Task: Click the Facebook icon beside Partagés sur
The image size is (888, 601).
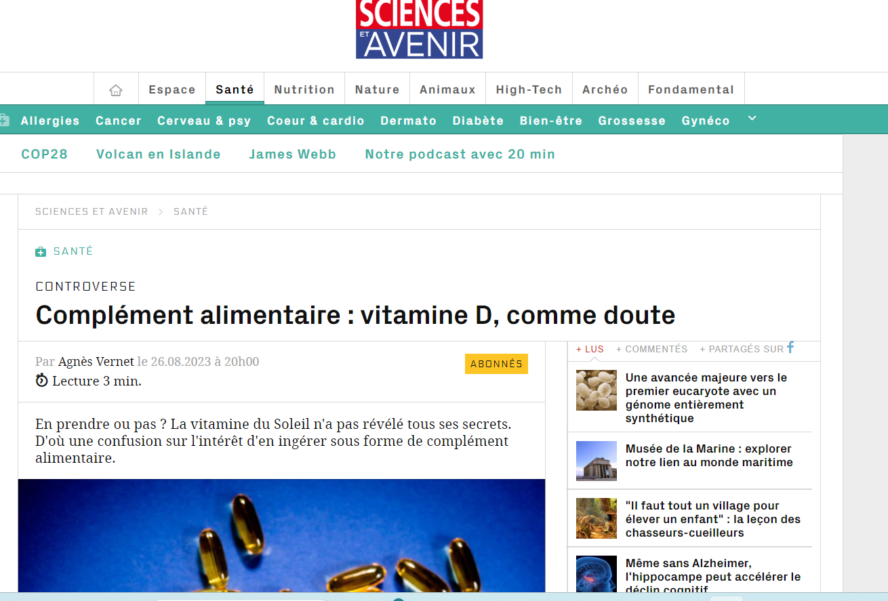Action: click(790, 348)
